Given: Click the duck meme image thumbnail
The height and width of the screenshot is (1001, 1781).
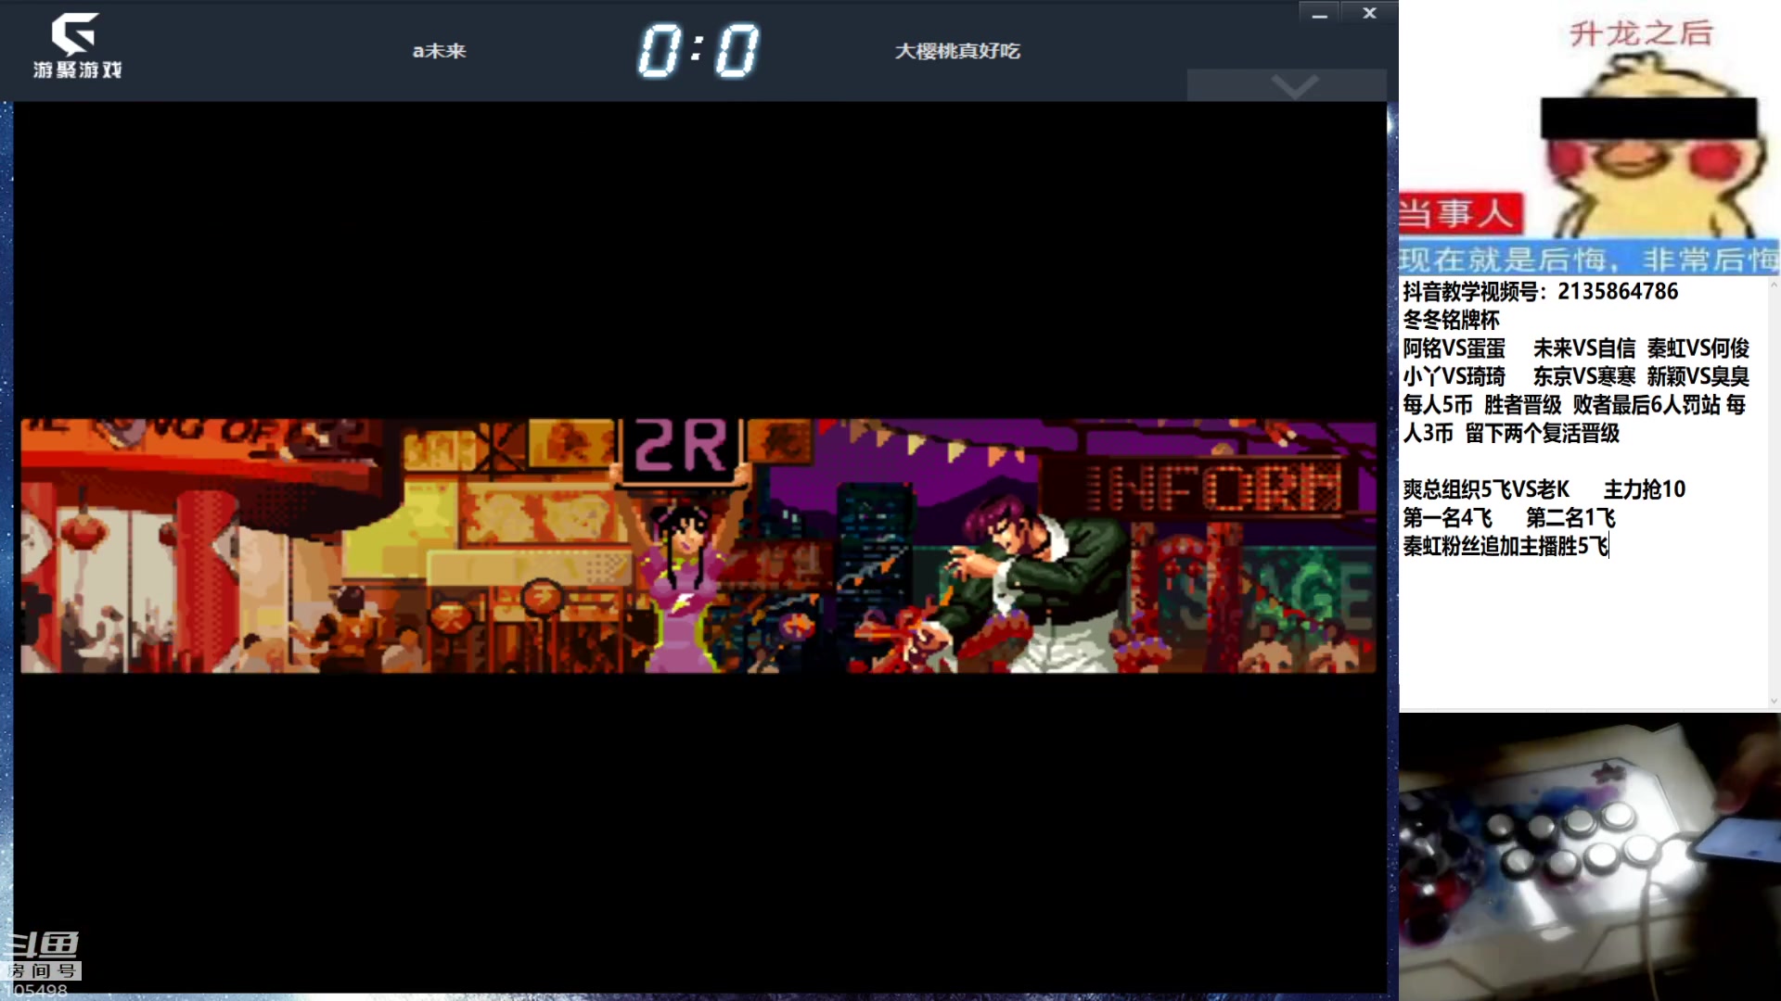Looking at the screenshot, I should pos(1589,137).
